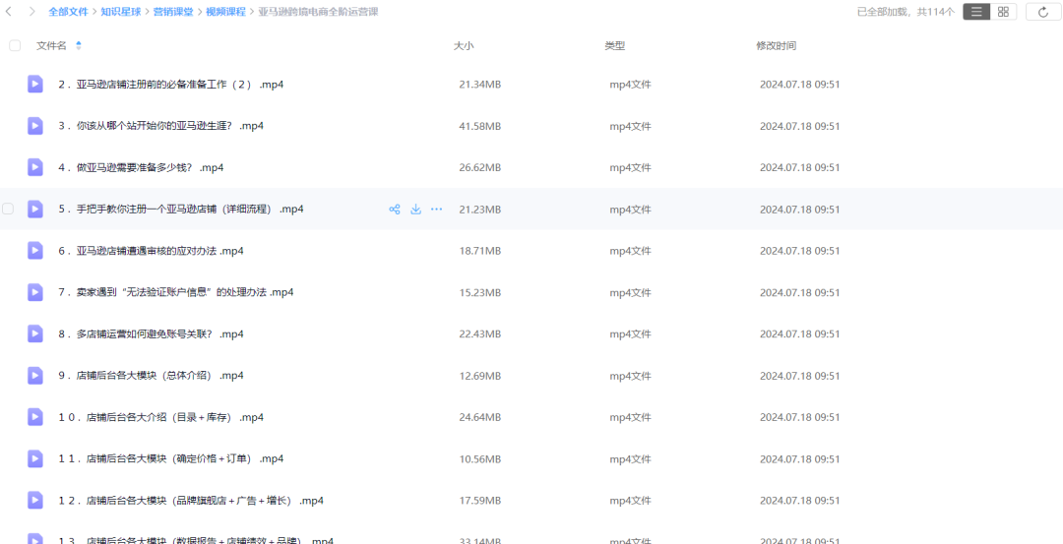Open 10．店铺后台各大介绍（目录+库存）file
This screenshot has width=1063, height=544.
point(161,417)
